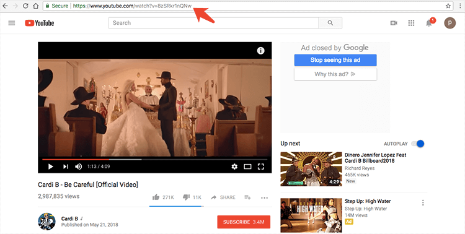
Task: Click the video progress bar
Action: 155,159
